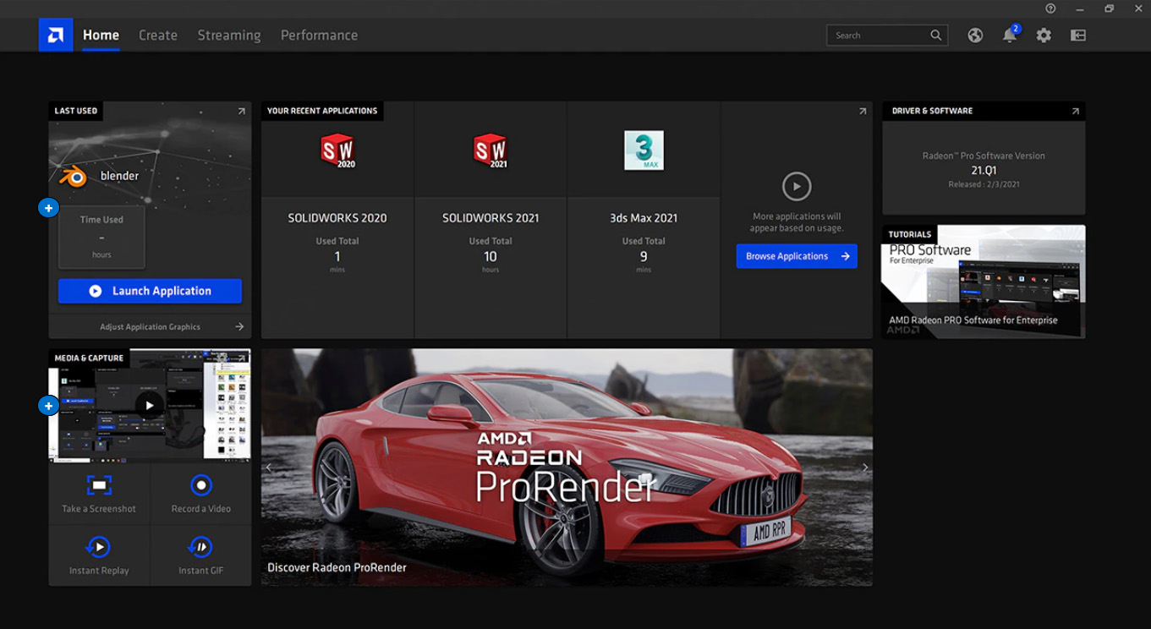Select SOLIDWORKS 2020 title text

pos(337,218)
